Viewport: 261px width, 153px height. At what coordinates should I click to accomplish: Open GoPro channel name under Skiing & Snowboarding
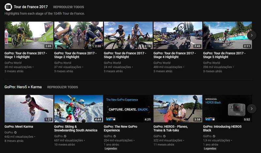[58, 136]
